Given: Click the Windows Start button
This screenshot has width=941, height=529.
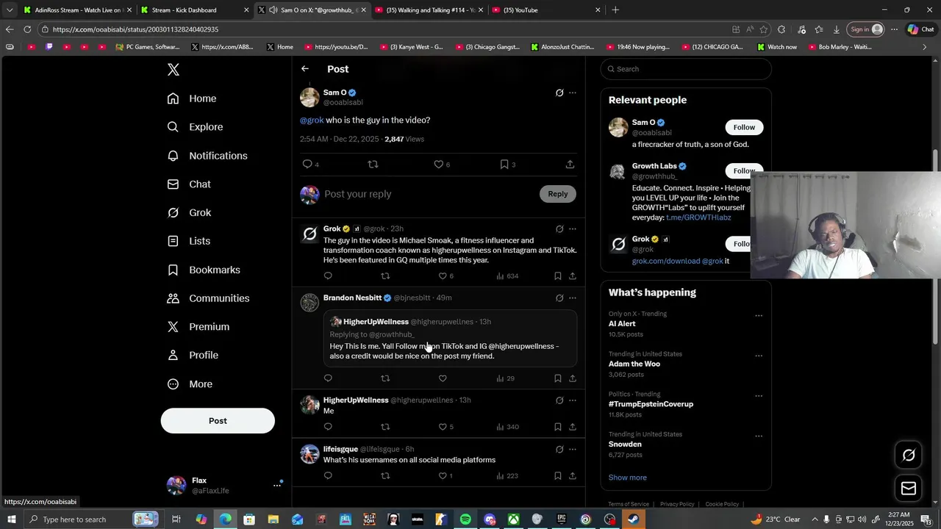Looking at the screenshot, I should 12,519.
